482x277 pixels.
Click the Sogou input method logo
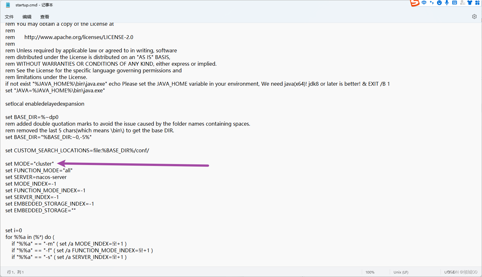(415, 3)
